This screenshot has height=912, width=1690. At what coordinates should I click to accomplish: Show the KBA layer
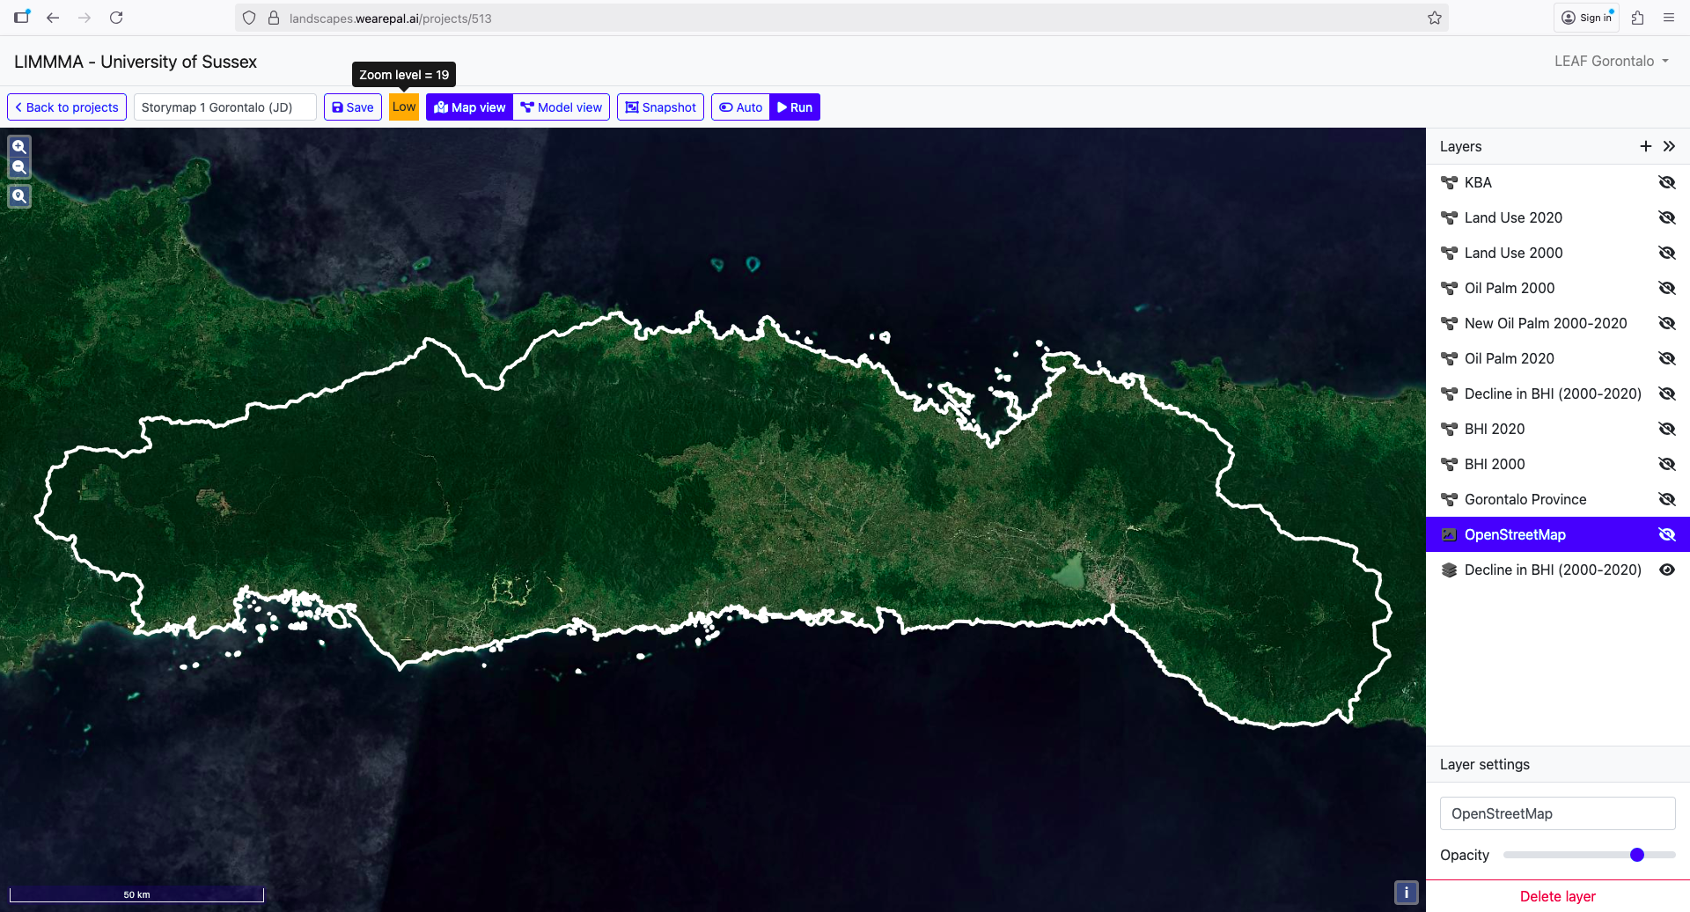(1666, 182)
